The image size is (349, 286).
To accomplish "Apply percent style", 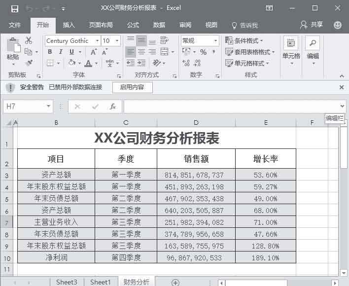I will [x=203, y=52].
